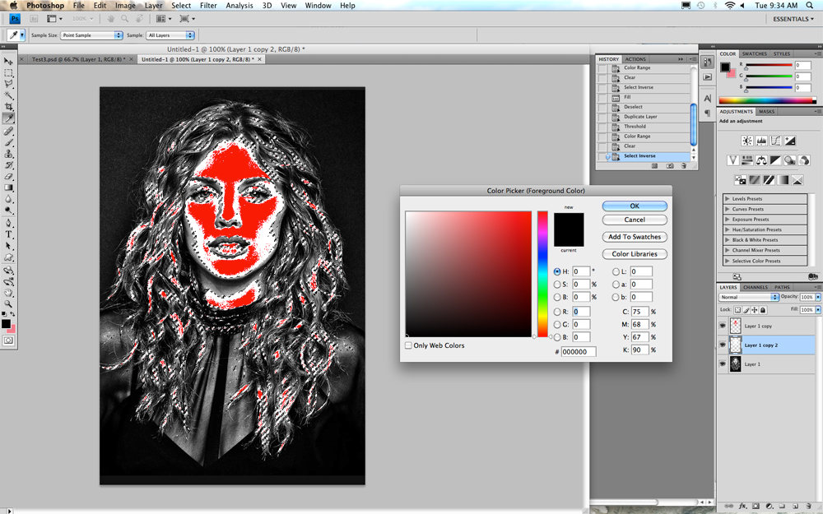Select the Healing Brush tool
Viewport: 823px width, 514px height.
pyautogui.click(x=8, y=131)
